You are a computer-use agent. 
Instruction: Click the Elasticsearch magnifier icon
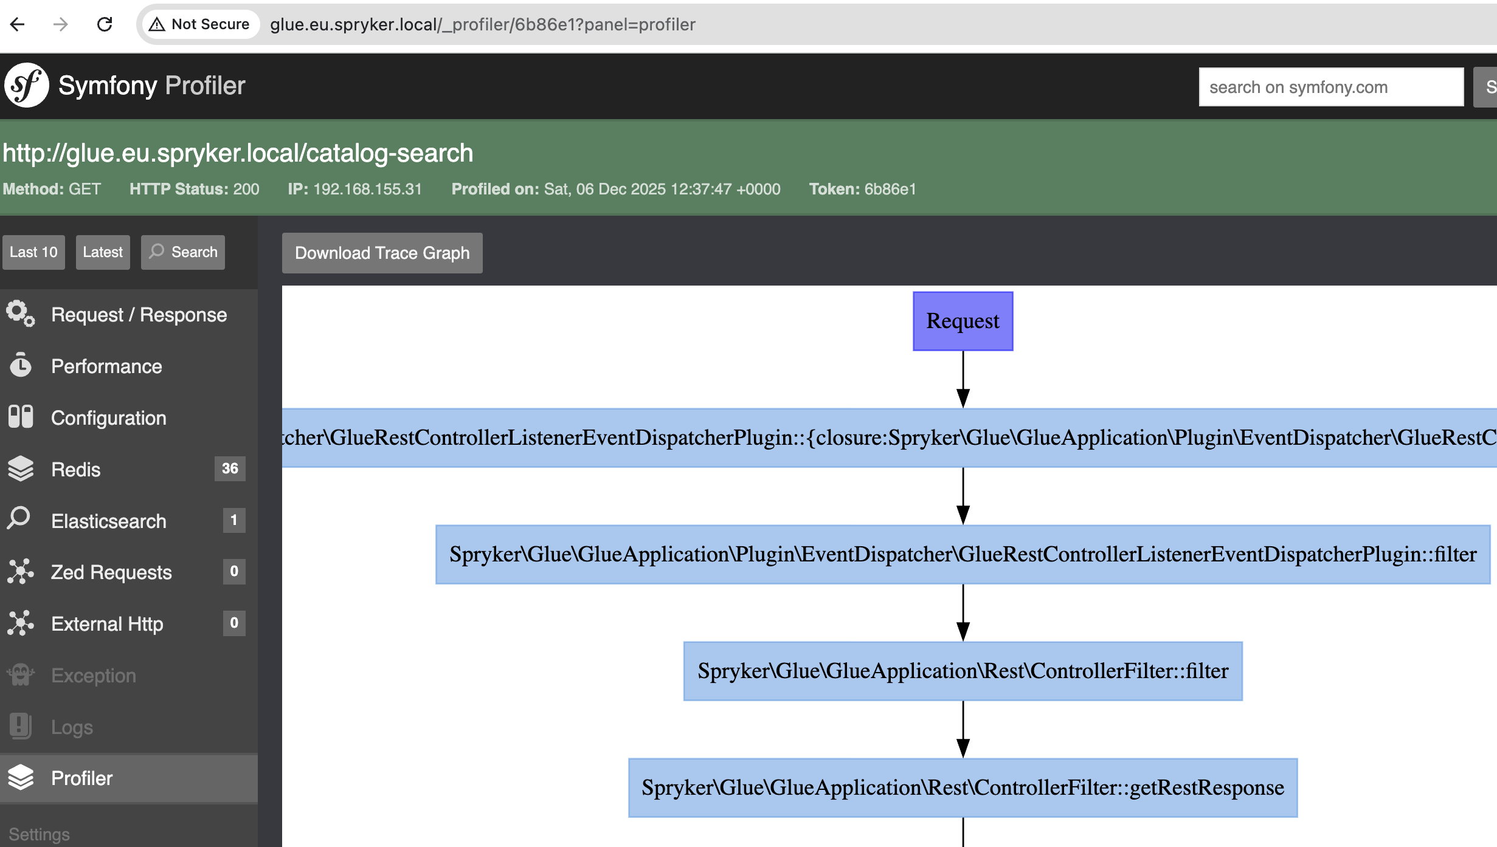click(x=19, y=519)
